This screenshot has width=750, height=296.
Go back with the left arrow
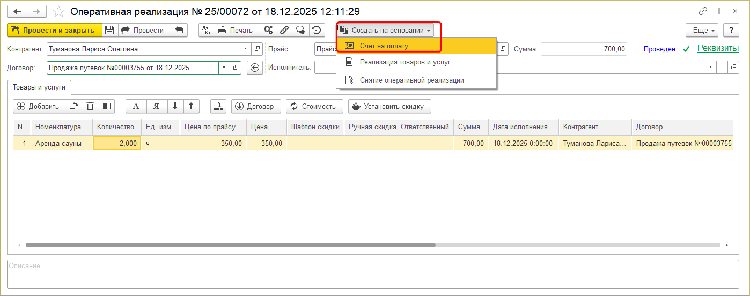point(17,11)
